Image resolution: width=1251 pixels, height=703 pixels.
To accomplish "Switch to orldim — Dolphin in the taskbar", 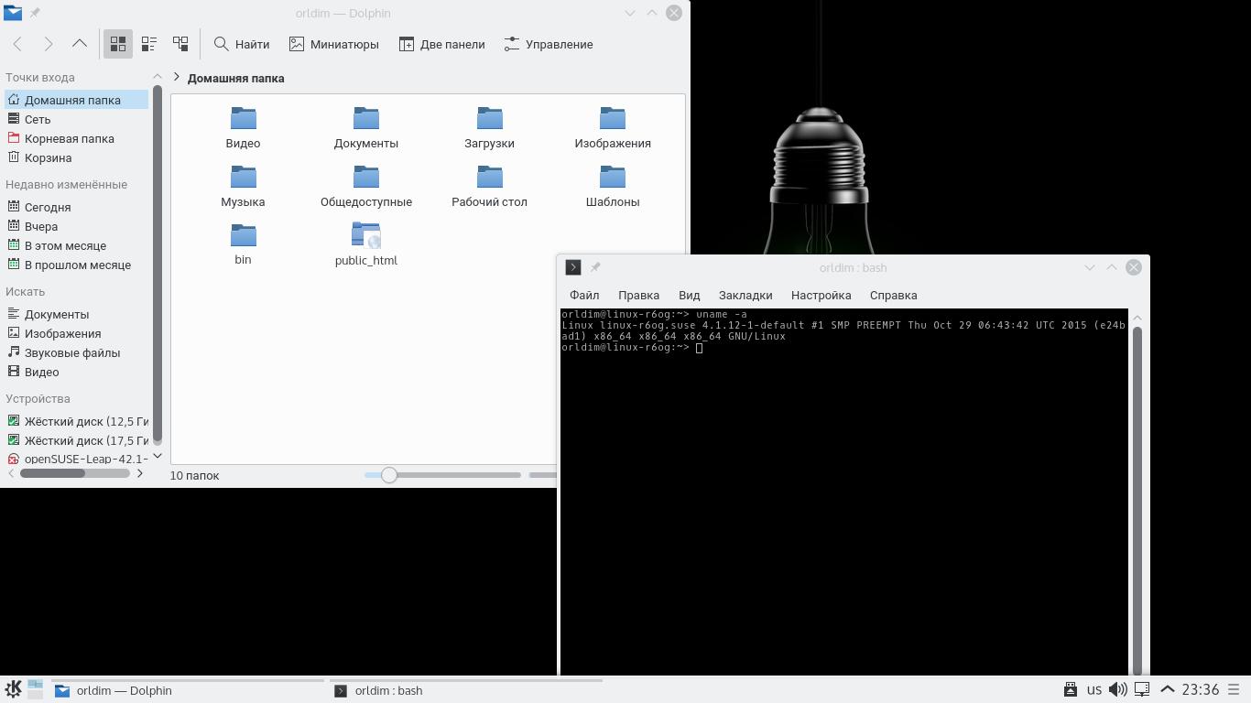I will [187, 690].
